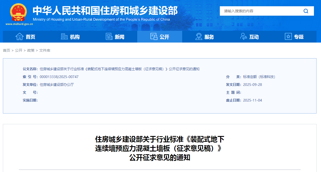Select the person icon beside 服务
Viewport: 321px width, 172px height.
pos(198,37)
